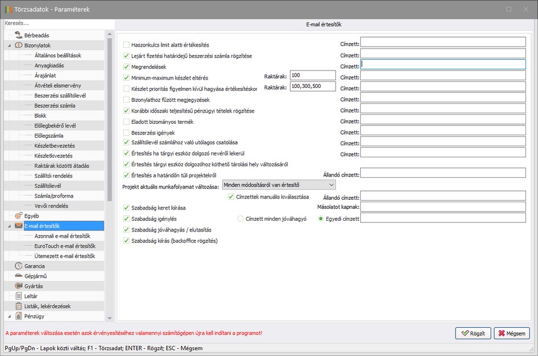Click the Gépjármű car icon

(19, 276)
